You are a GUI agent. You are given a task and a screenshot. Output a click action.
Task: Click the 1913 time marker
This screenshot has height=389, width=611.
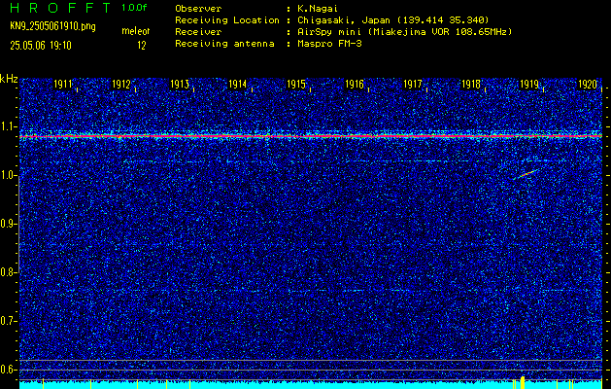(x=180, y=84)
